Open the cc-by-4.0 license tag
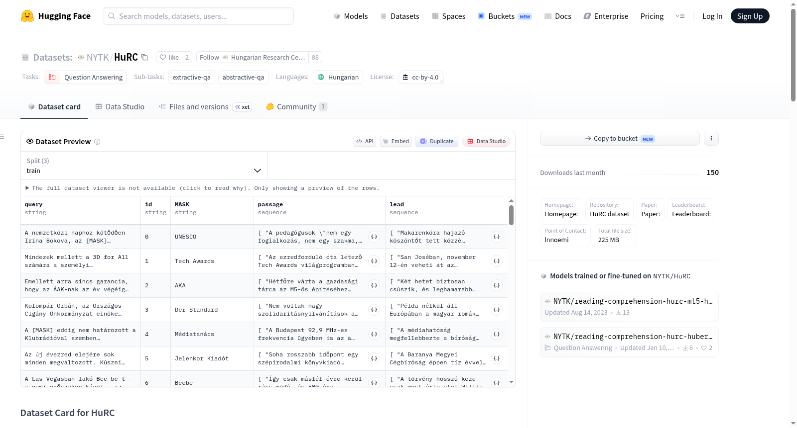The image size is (797, 428). pyautogui.click(x=420, y=77)
